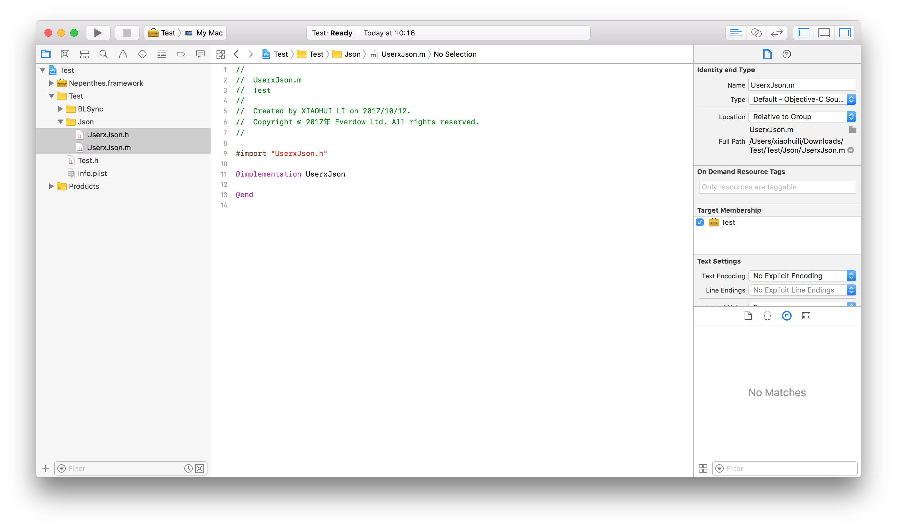Choose the My Mac destination
This screenshot has height=529, width=897.
tap(204, 33)
